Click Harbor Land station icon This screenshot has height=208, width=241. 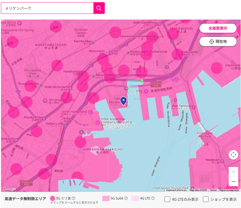click(x=64, y=125)
